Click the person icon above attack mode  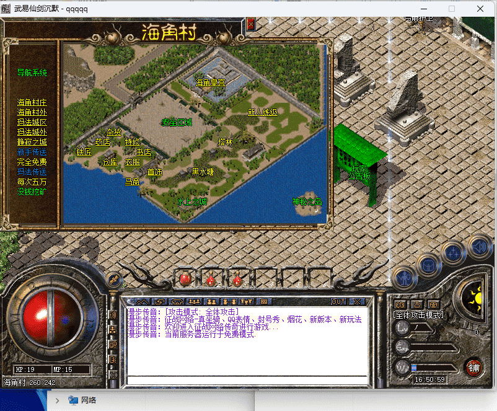(417, 305)
